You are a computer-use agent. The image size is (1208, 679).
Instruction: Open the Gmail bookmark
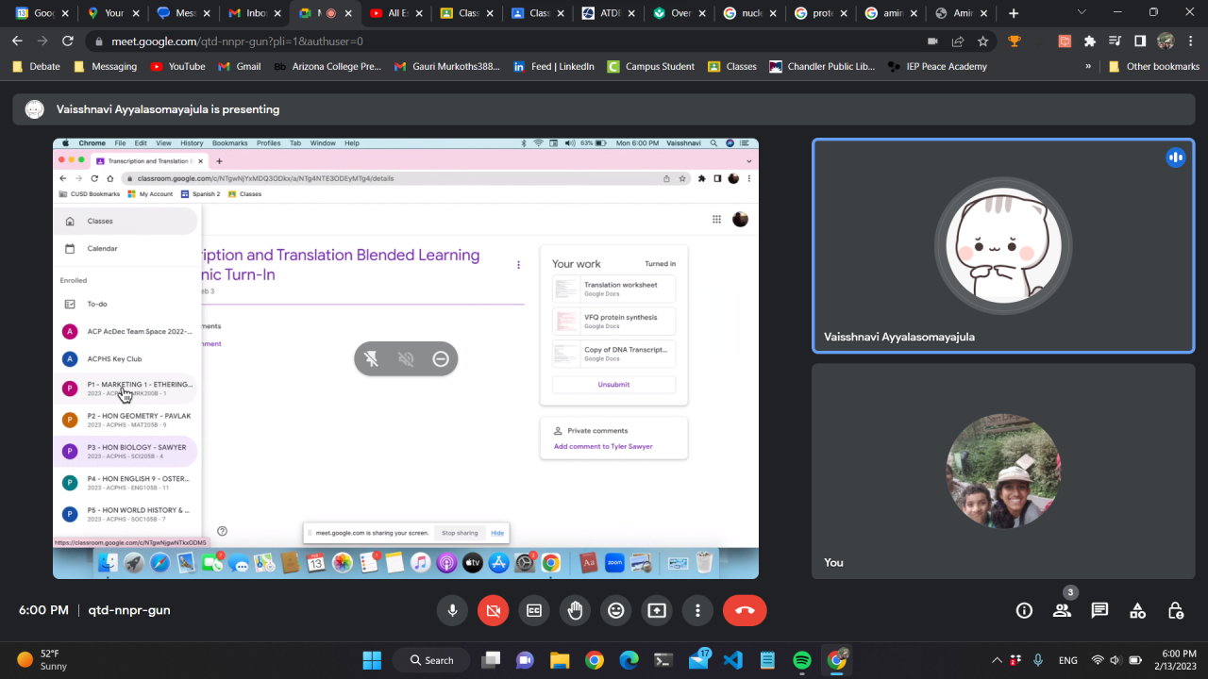[x=240, y=66]
